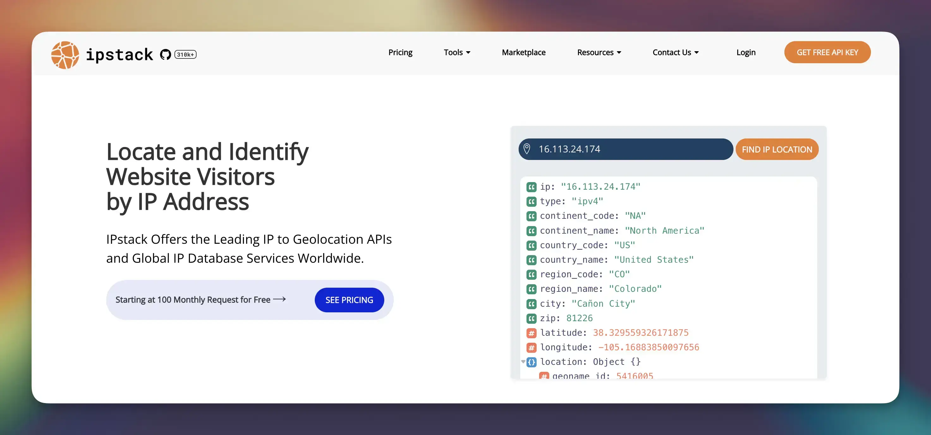Viewport: 931px width, 435px height.
Task: Click the string icon beside region_name
Action: click(x=531, y=289)
